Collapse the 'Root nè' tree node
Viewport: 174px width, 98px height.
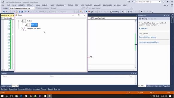pyautogui.click(x=18, y=21)
